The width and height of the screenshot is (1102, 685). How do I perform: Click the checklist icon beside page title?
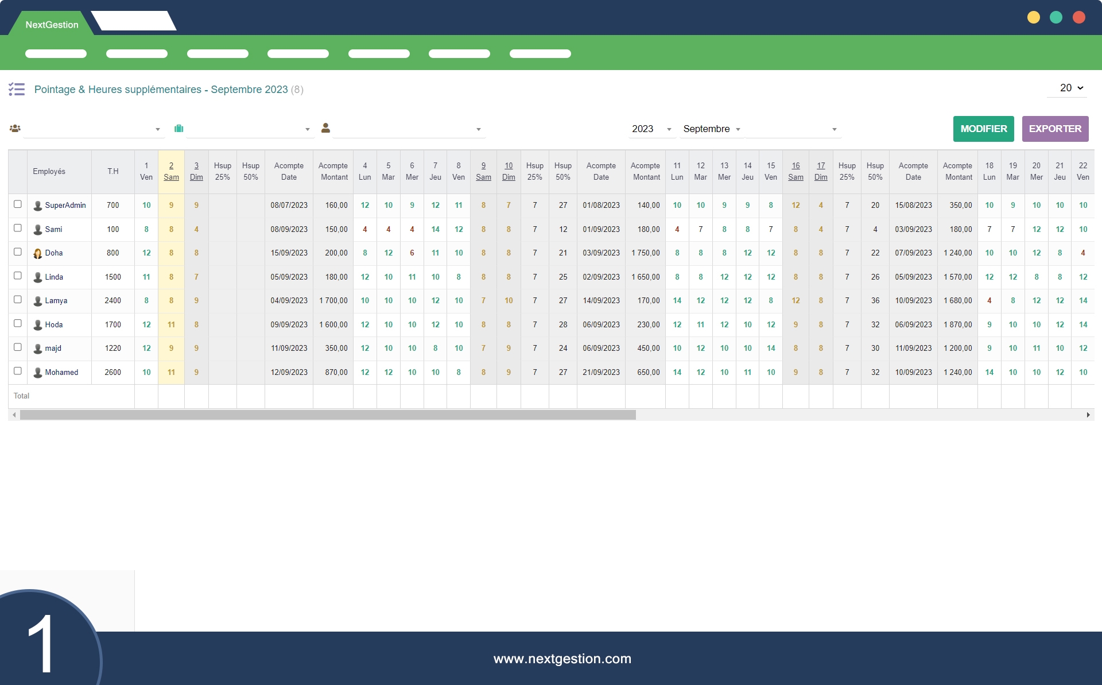[17, 89]
